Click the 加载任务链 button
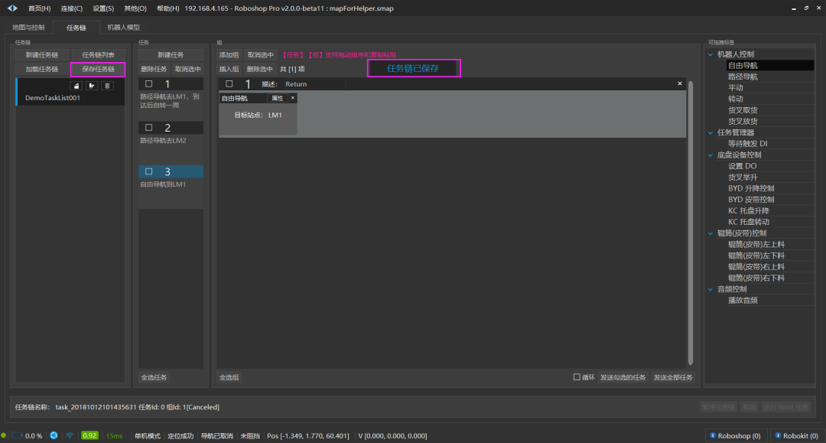 (41, 69)
